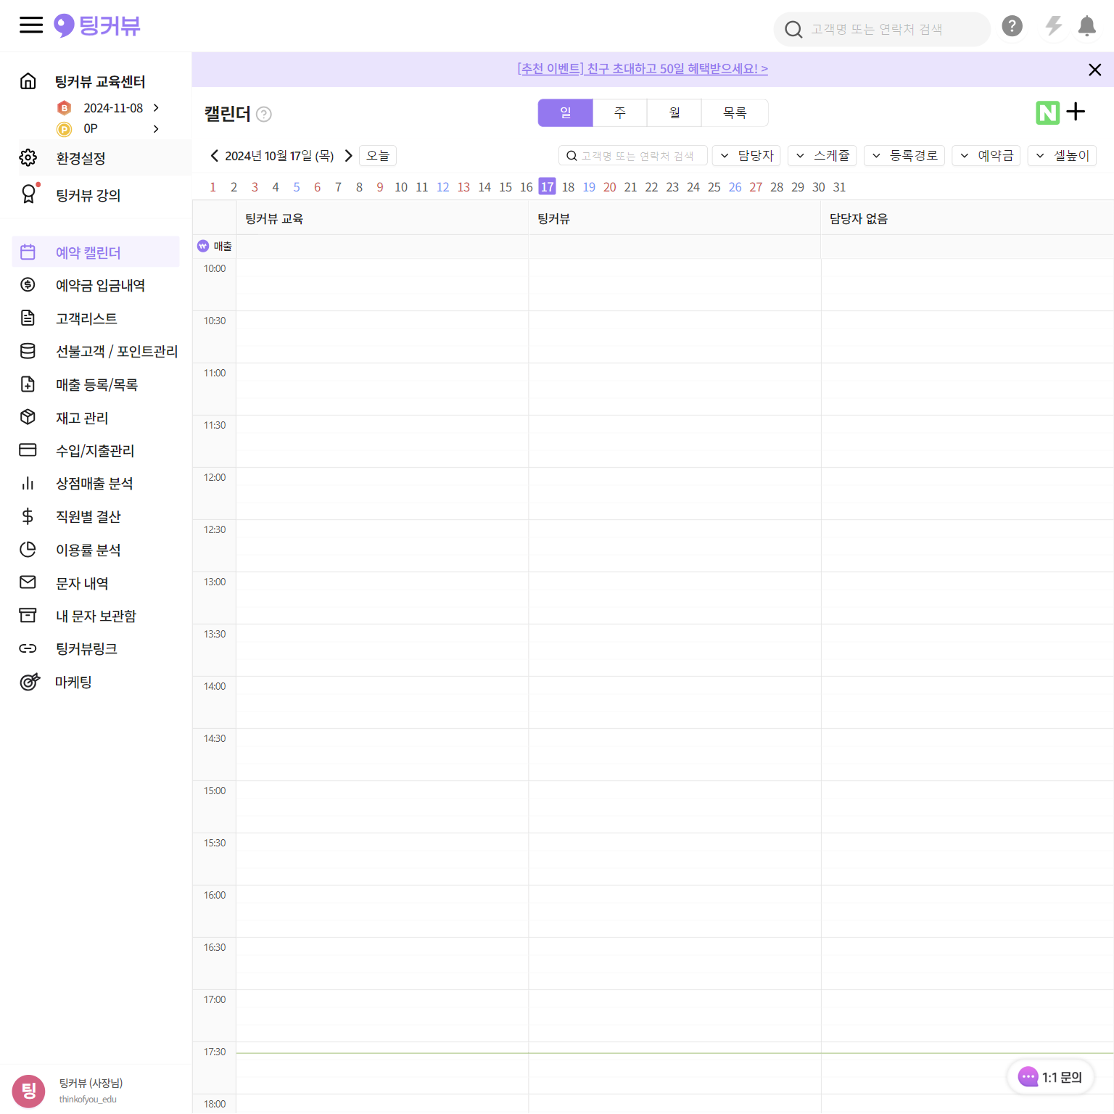The width and height of the screenshot is (1114, 1114).
Task: Click thinkofyou_edu account name
Action: (88, 1099)
